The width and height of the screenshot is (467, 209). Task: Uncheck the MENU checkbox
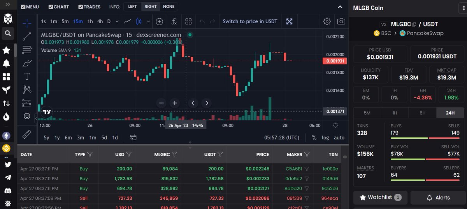(x=23, y=7)
